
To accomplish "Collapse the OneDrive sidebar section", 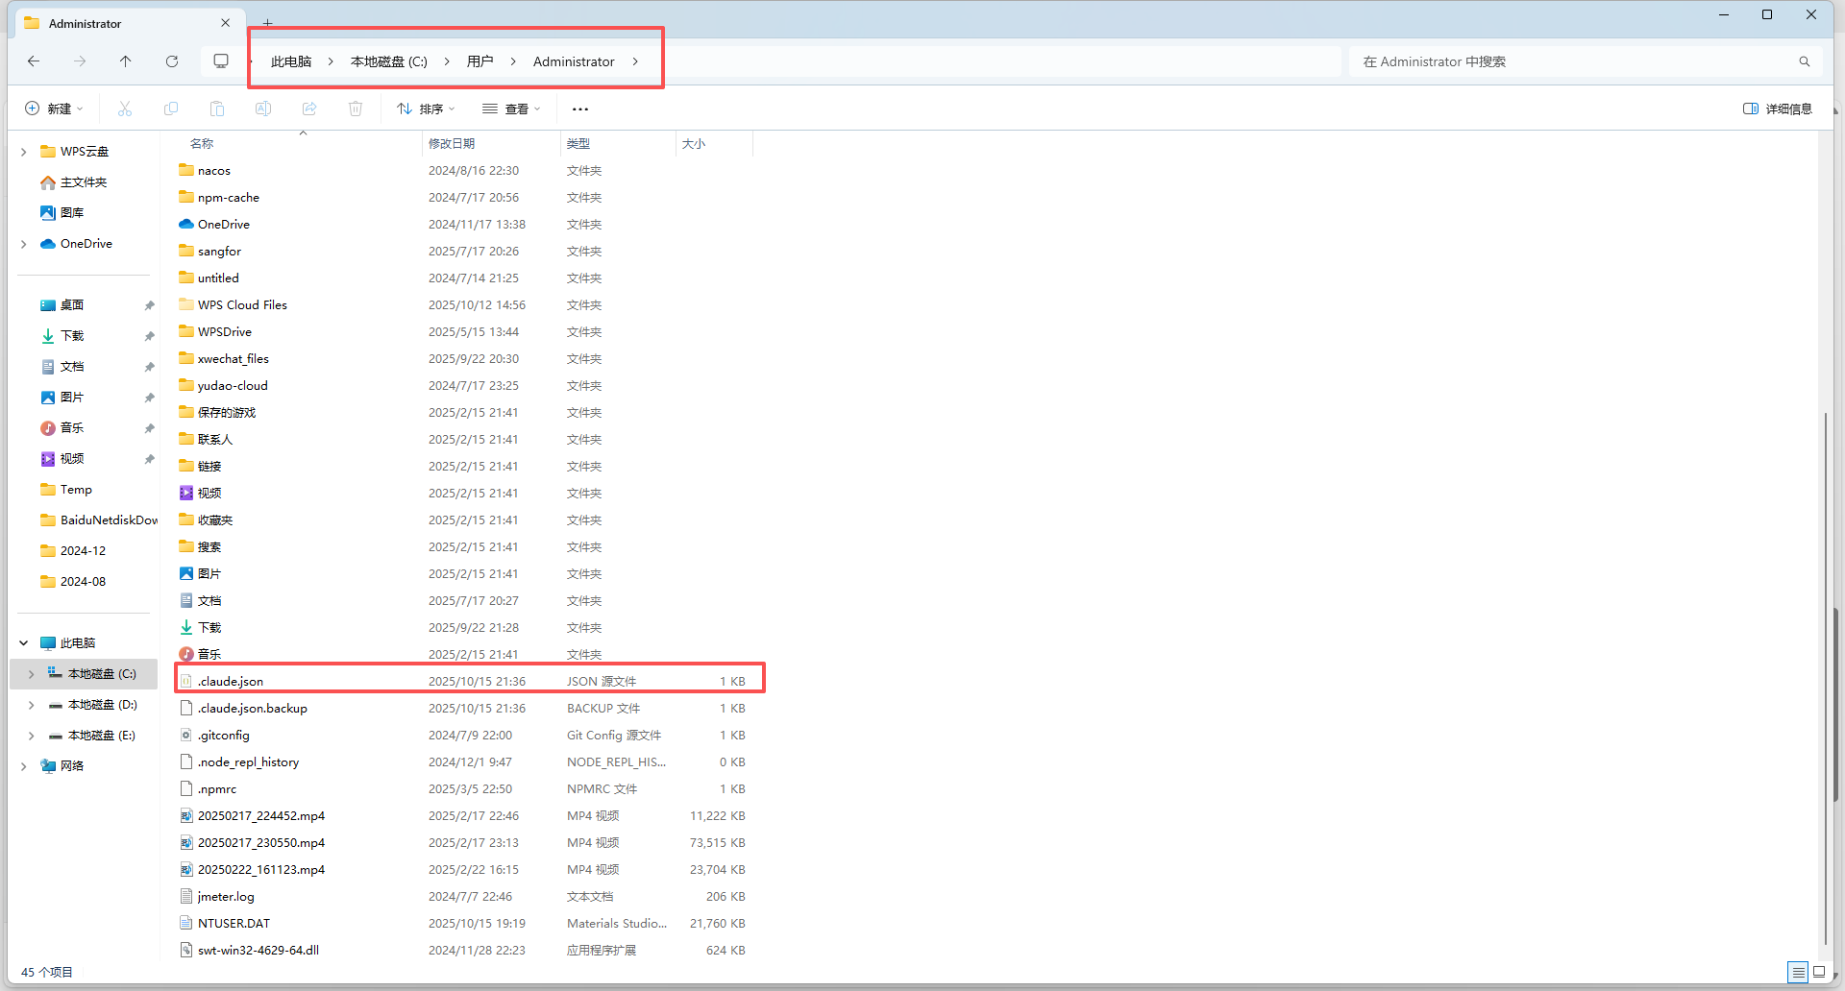I will click(23, 243).
